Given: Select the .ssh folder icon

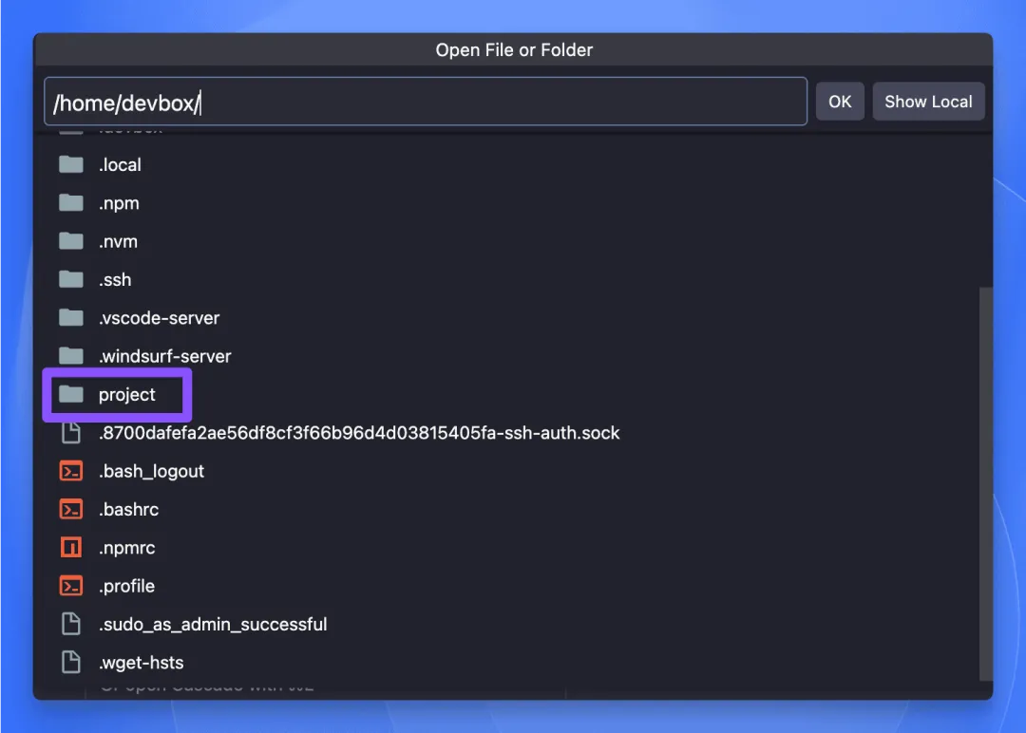Looking at the screenshot, I should (x=70, y=280).
